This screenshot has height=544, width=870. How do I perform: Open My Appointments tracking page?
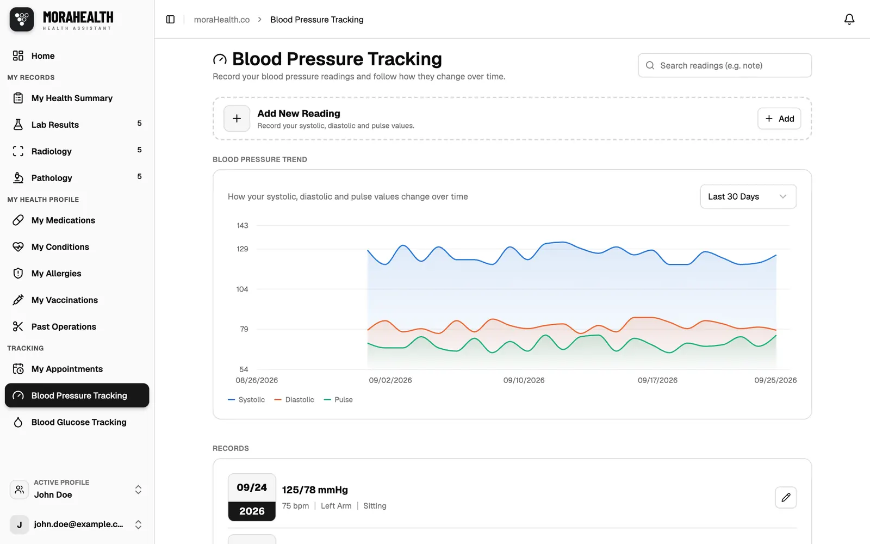point(77,369)
